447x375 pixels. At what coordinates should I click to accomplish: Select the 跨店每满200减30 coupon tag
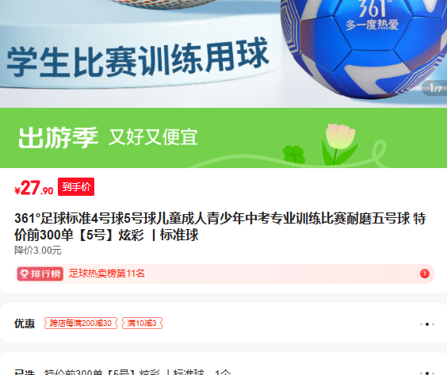click(81, 323)
